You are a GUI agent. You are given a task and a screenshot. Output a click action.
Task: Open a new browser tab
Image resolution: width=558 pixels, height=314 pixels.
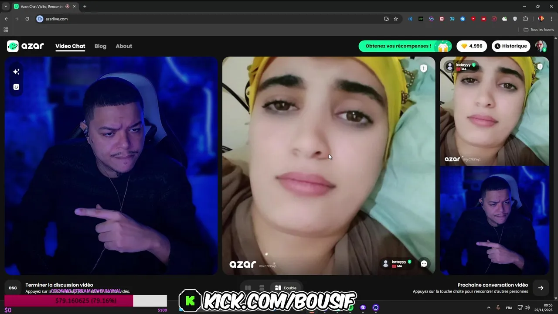tap(85, 7)
